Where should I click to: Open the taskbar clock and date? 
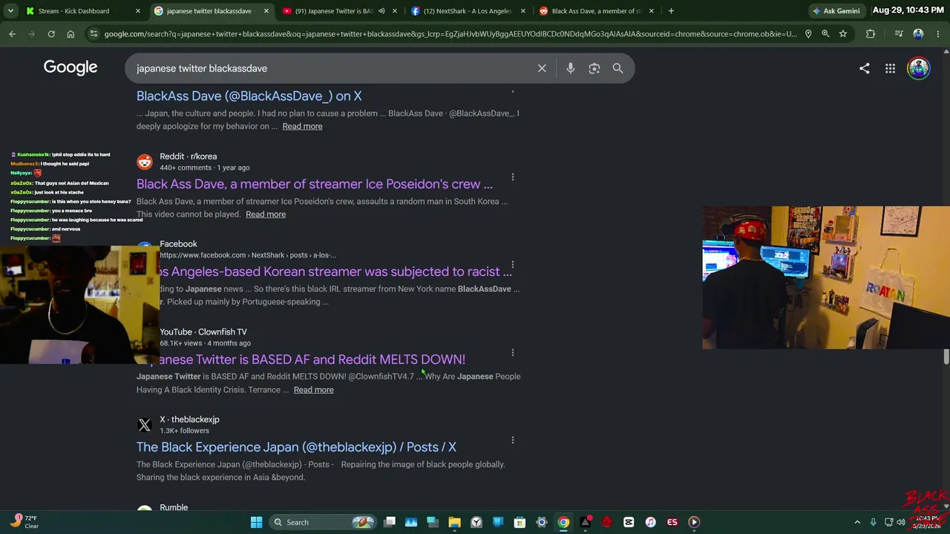coord(926,522)
